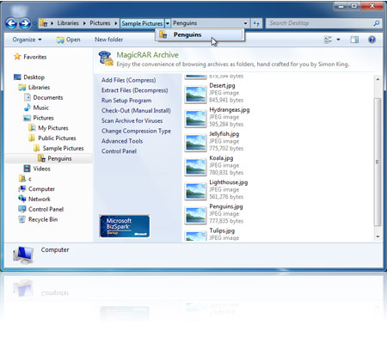Click the Sample Pictures breadcrumb segment
The image size is (387, 344).
pyautogui.click(x=142, y=23)
